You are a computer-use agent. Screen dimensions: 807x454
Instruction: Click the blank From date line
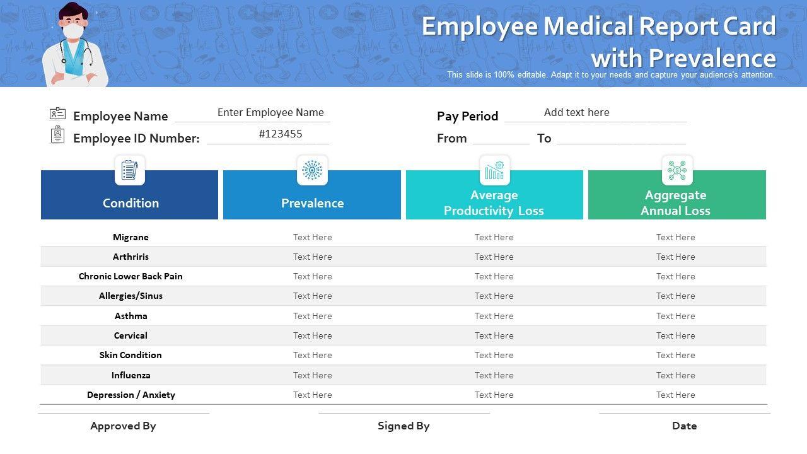click(501, 139)
